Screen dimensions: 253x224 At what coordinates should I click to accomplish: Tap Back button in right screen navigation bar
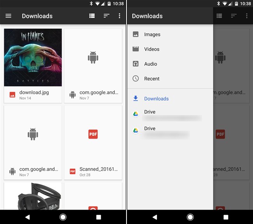point(155,217)
